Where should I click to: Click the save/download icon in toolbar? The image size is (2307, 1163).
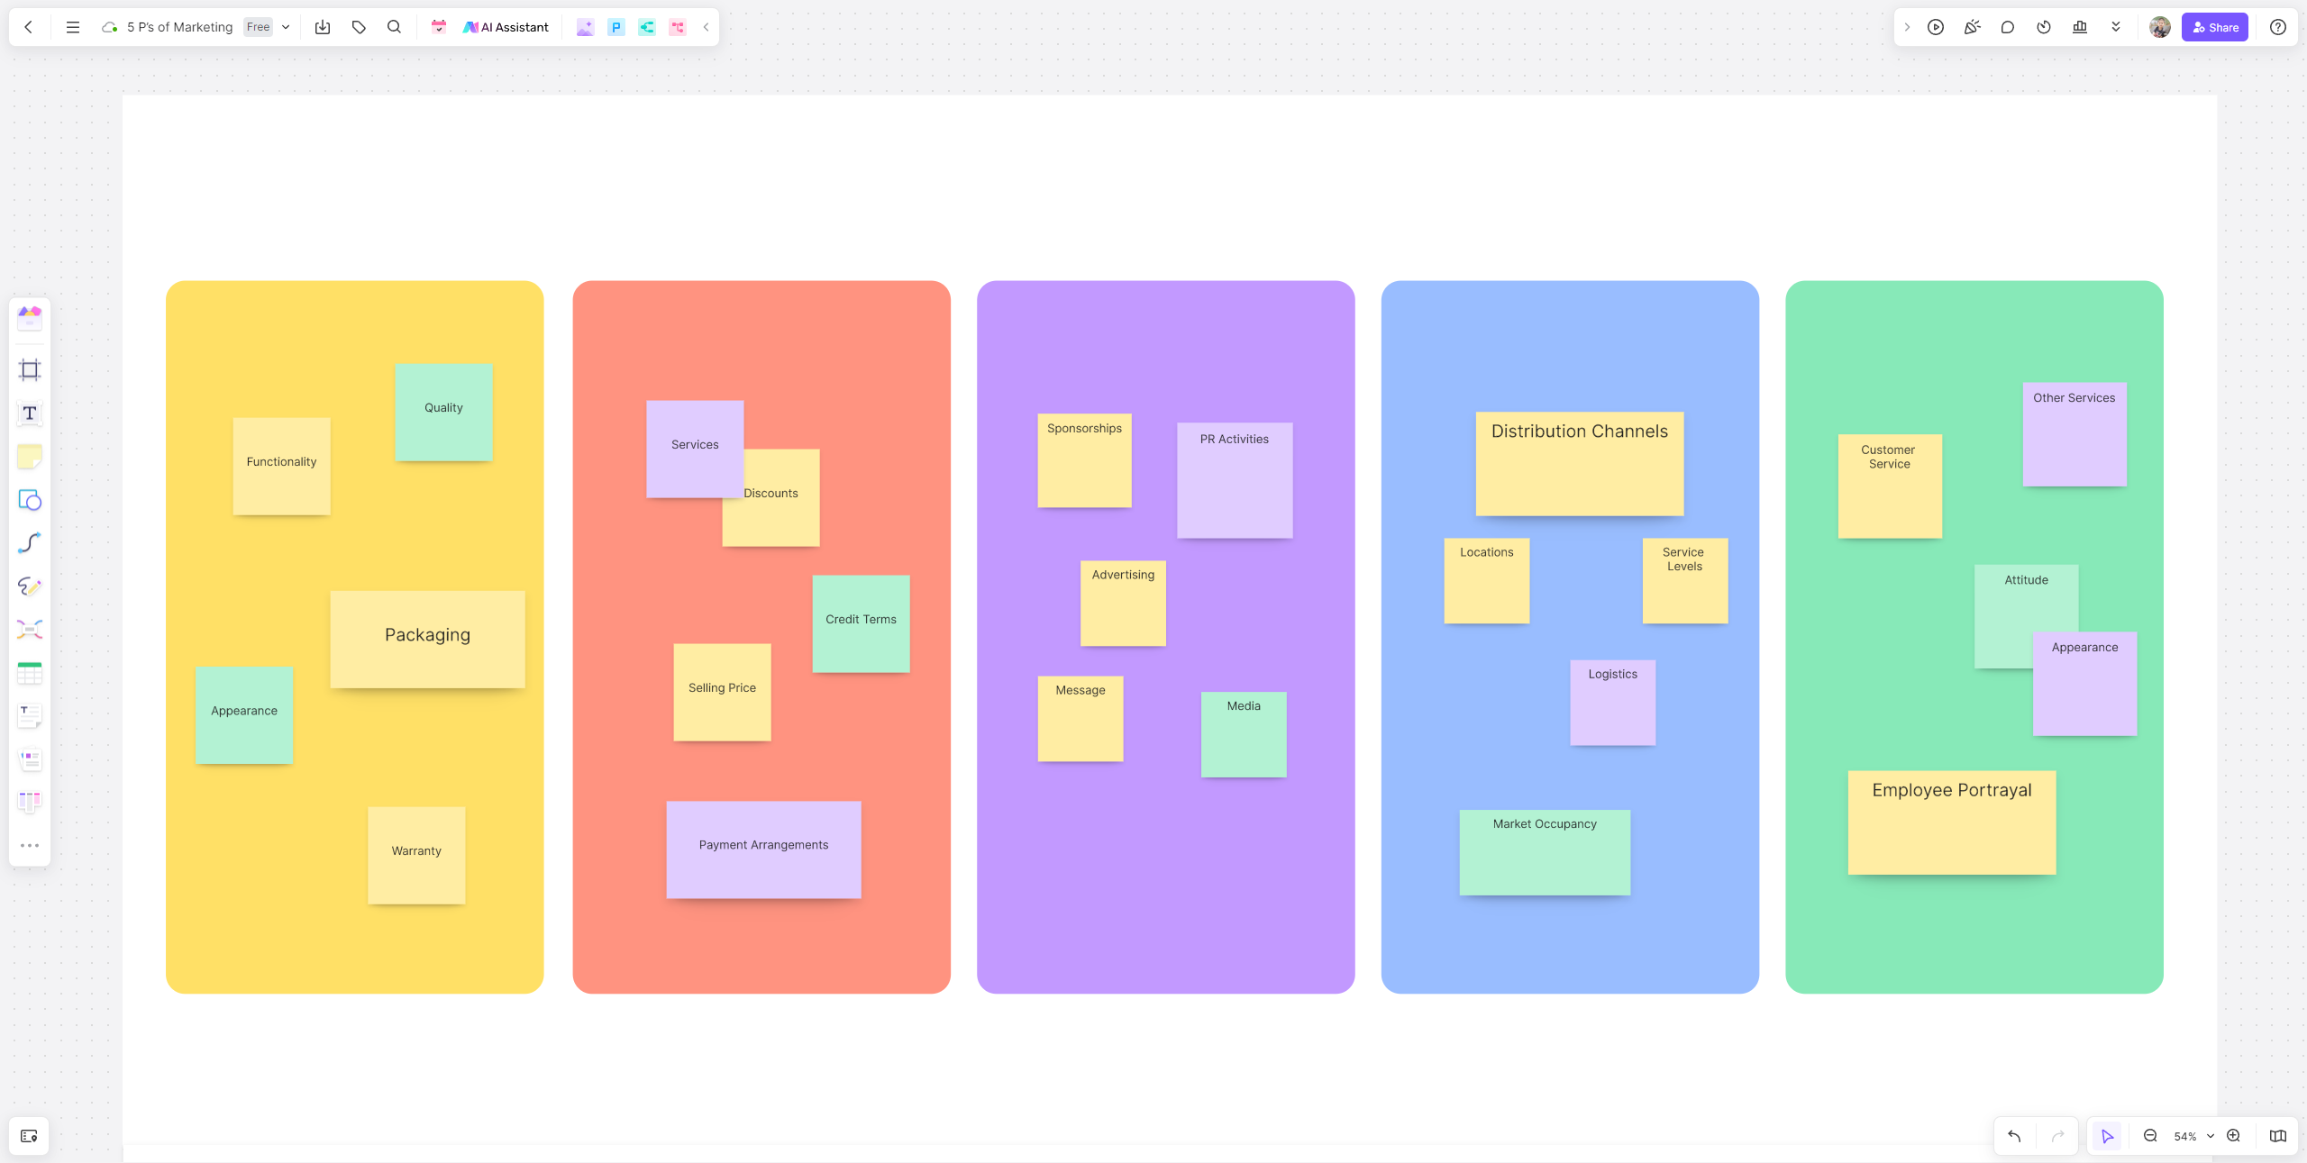321,28
